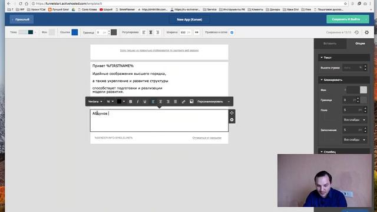Click the block border Граница value field

pos(349,100)
